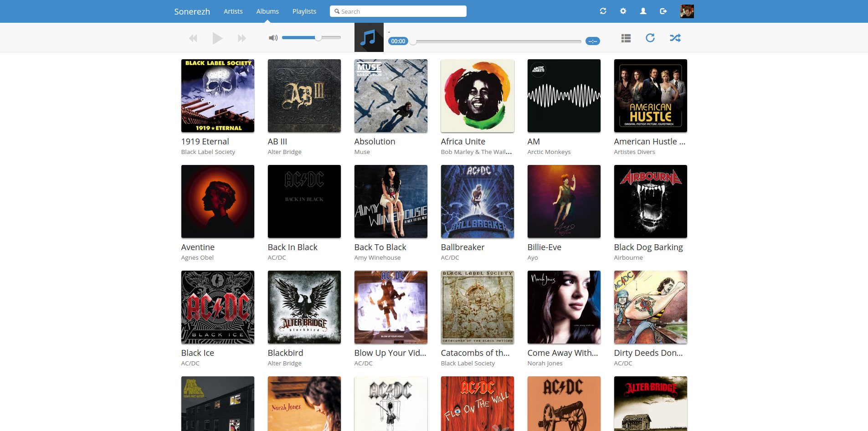Open the user avatar picture
The image size is (868, 431).
coord(687,11)
